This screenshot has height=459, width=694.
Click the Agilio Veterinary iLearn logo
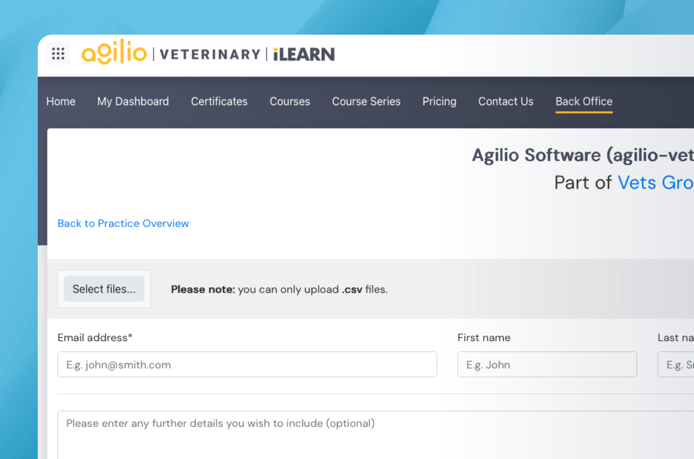[208, 53]
